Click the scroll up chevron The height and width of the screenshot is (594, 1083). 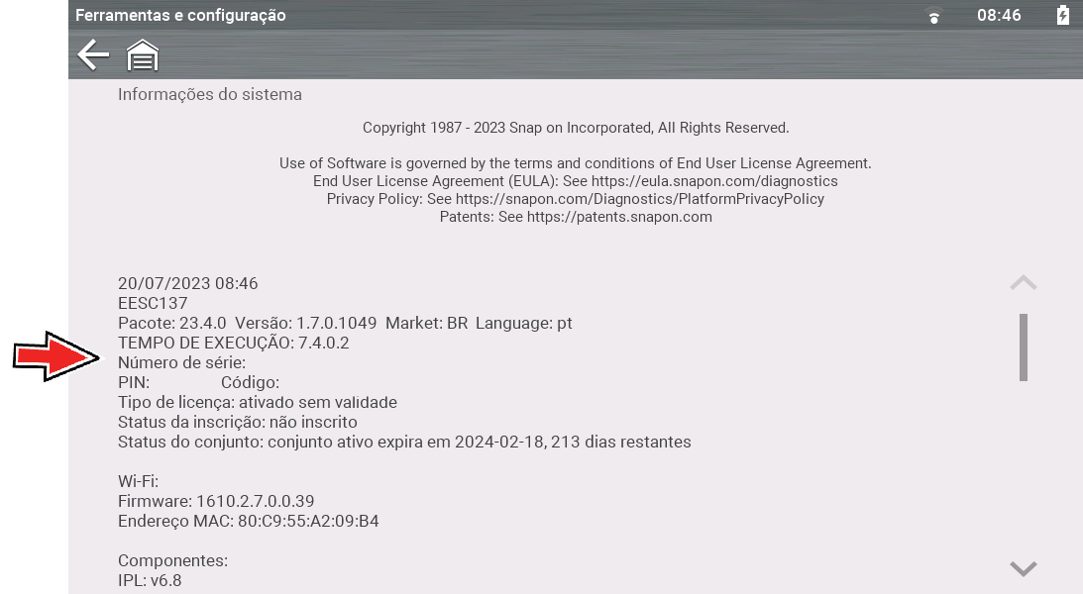(1023, 283)
